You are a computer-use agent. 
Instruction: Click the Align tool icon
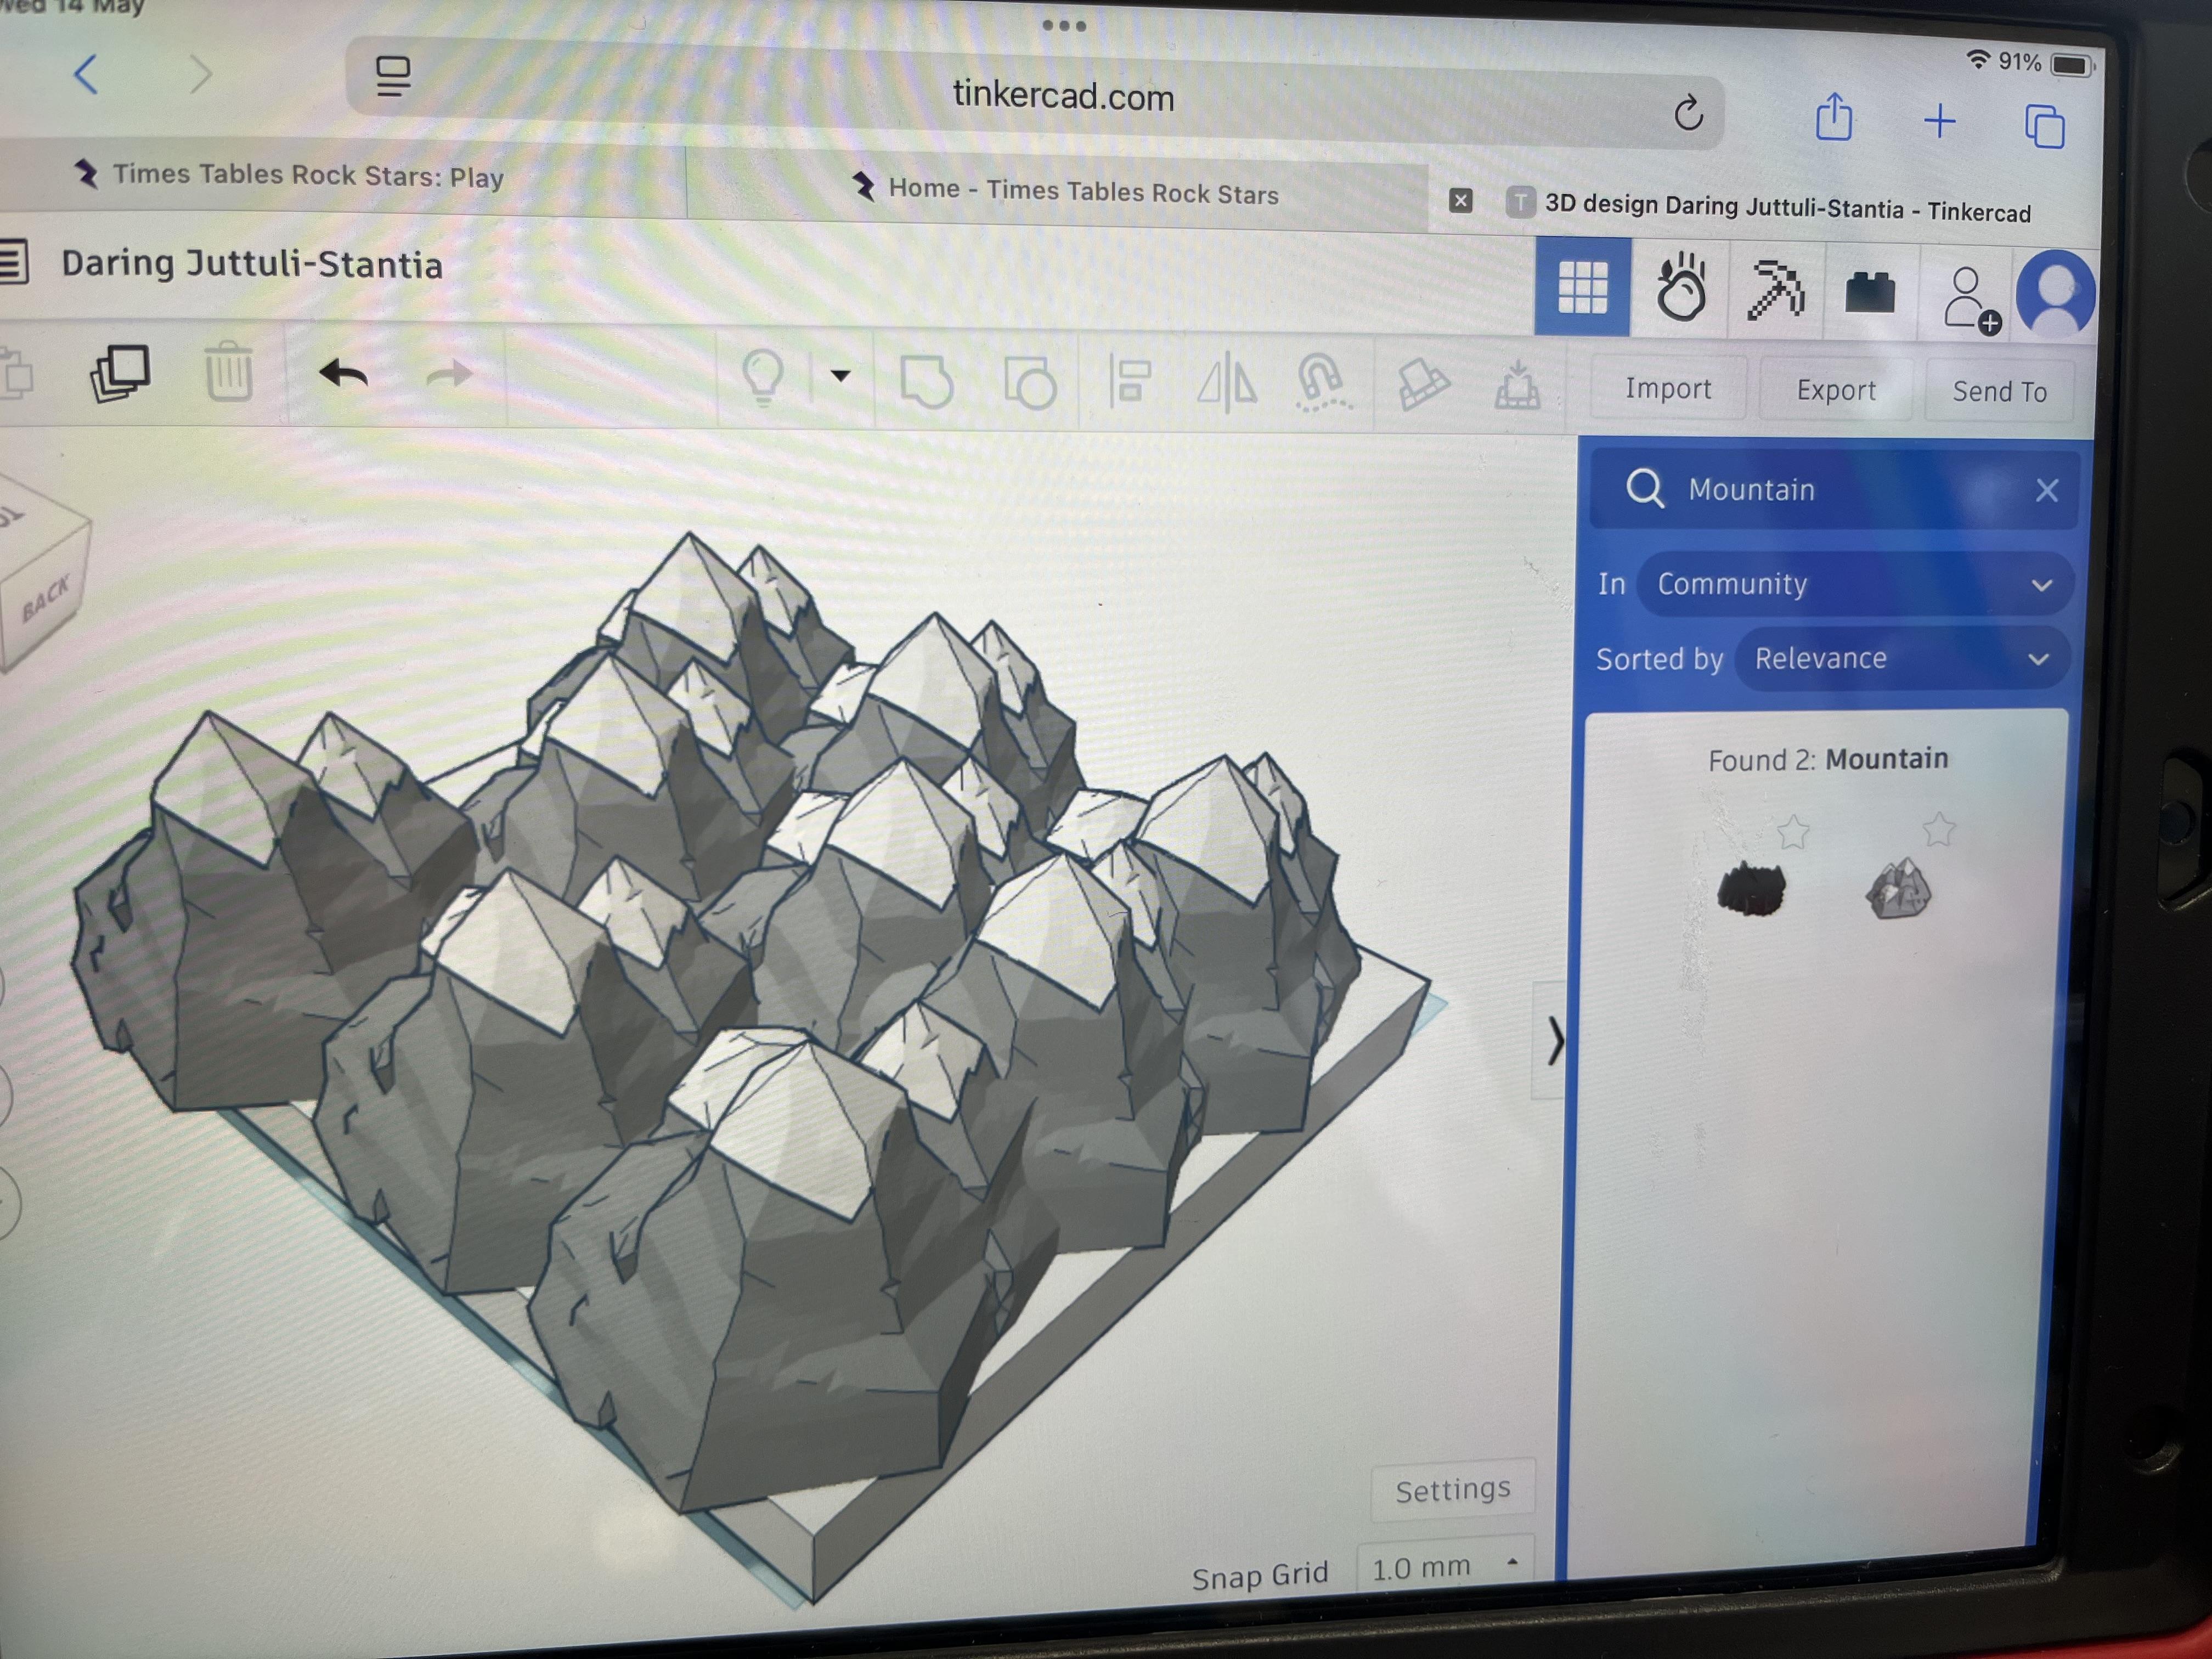pyautogui.click(x=1131, y=382)
